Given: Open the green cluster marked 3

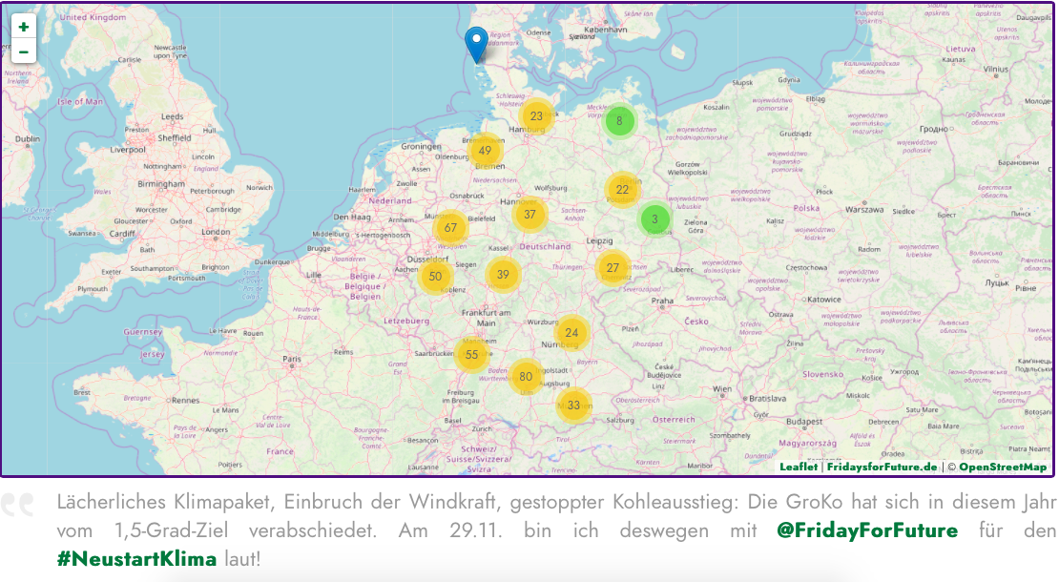Looking at the screenshot, I should pyautogui.click(x=654, y=219).
